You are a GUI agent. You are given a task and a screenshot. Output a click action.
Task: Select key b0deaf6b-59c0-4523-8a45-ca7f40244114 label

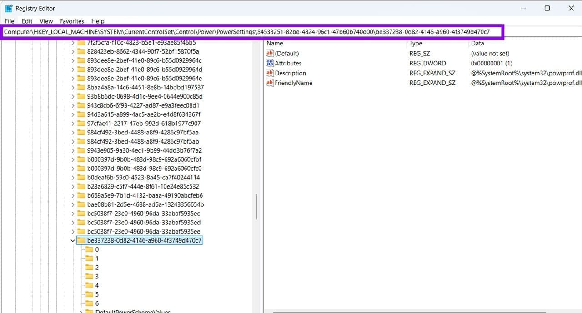tap(144, 177)
